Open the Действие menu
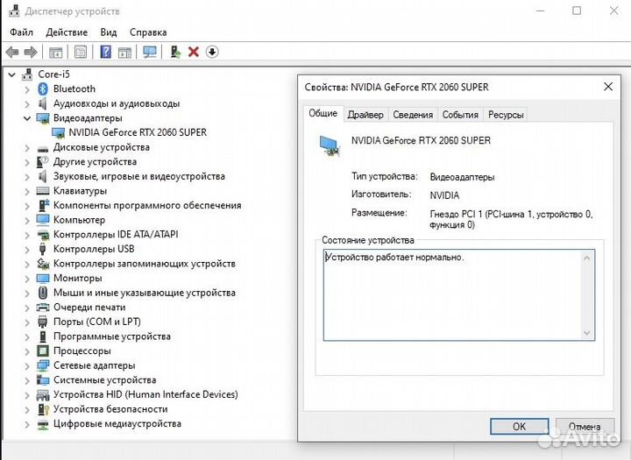The width and height of the screenshot is (631, 460). pyautogui.click(x=67, y=32)
